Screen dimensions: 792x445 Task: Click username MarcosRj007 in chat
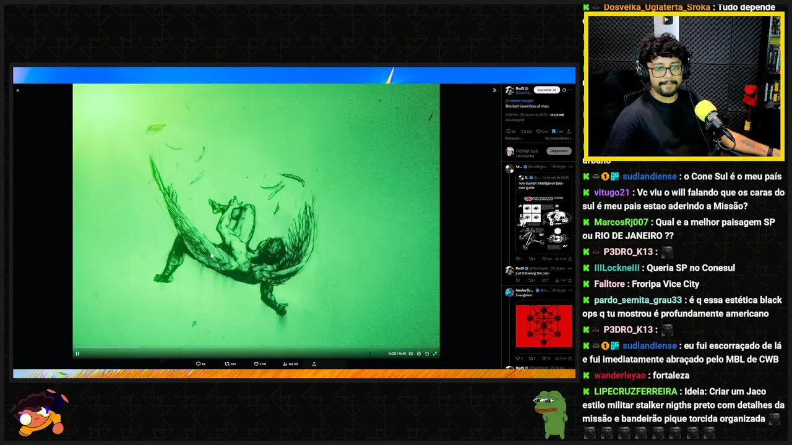tap(621, 222)
